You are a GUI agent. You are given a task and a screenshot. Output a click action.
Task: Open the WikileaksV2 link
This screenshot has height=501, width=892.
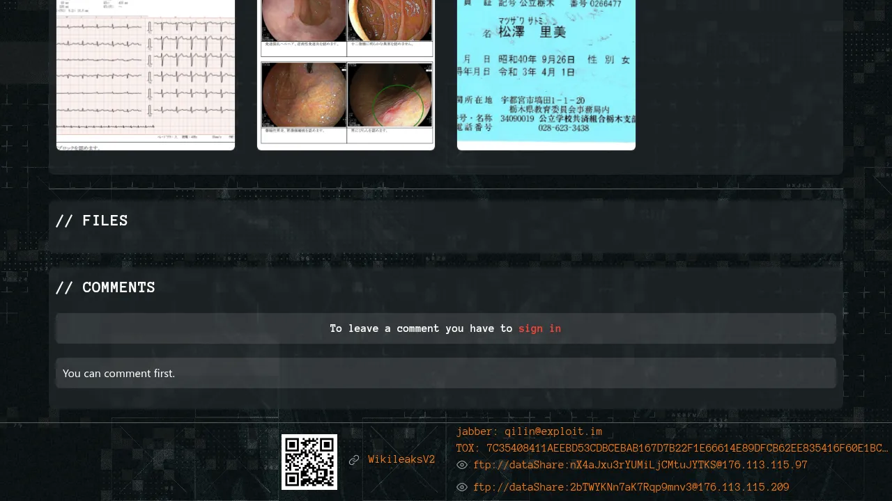(x=401, y=459)
